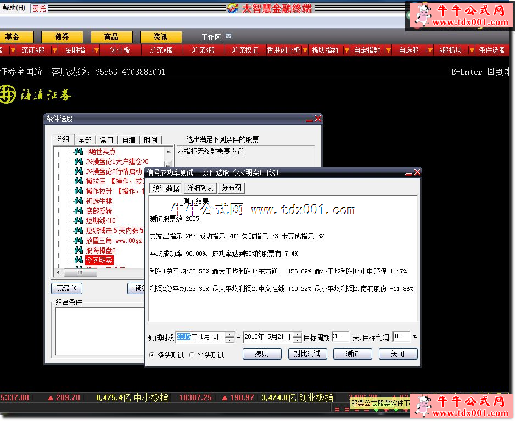Click binoculars icon beside 初选牛犊
The image size is (516, 421).
tap(78, 201)
